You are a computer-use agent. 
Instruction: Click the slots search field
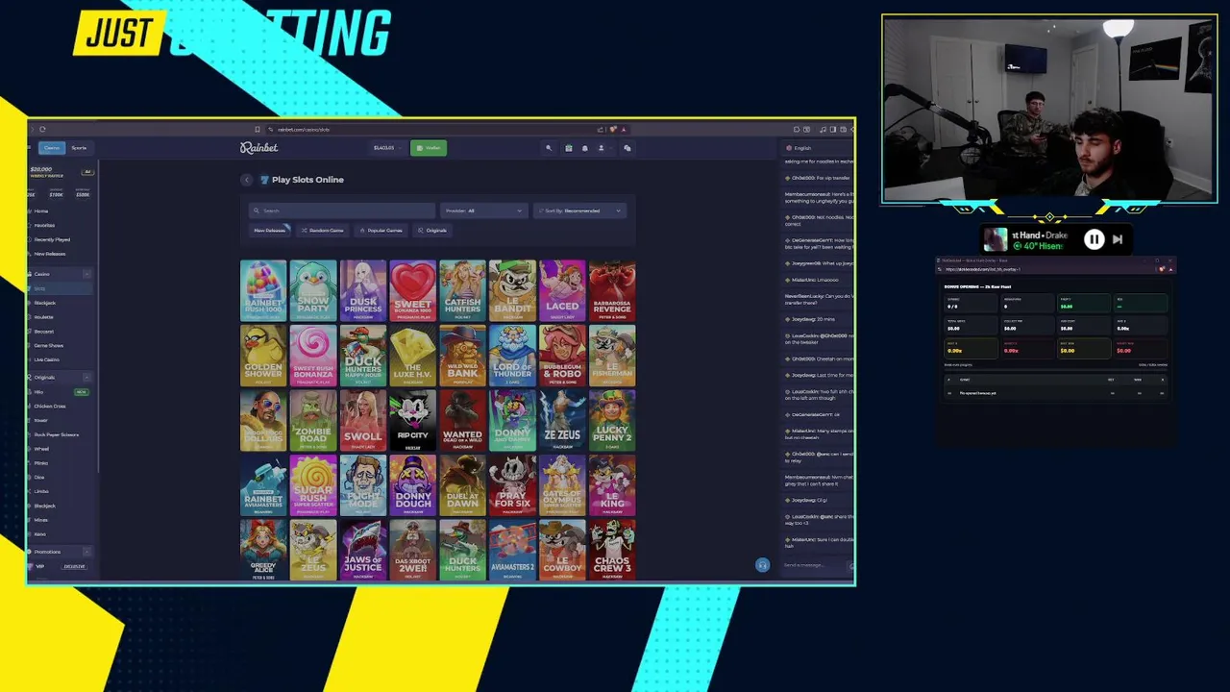tap(341, 210)
